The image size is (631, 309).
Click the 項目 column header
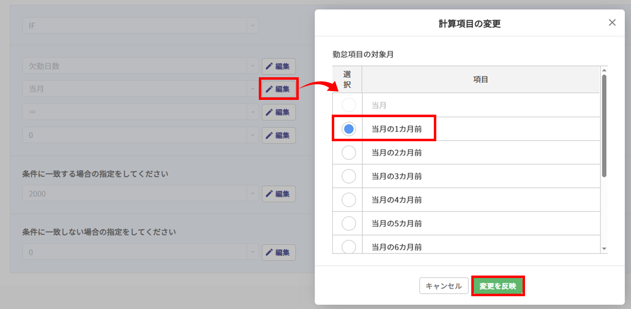pyautogui.click(x=481, y=79)
